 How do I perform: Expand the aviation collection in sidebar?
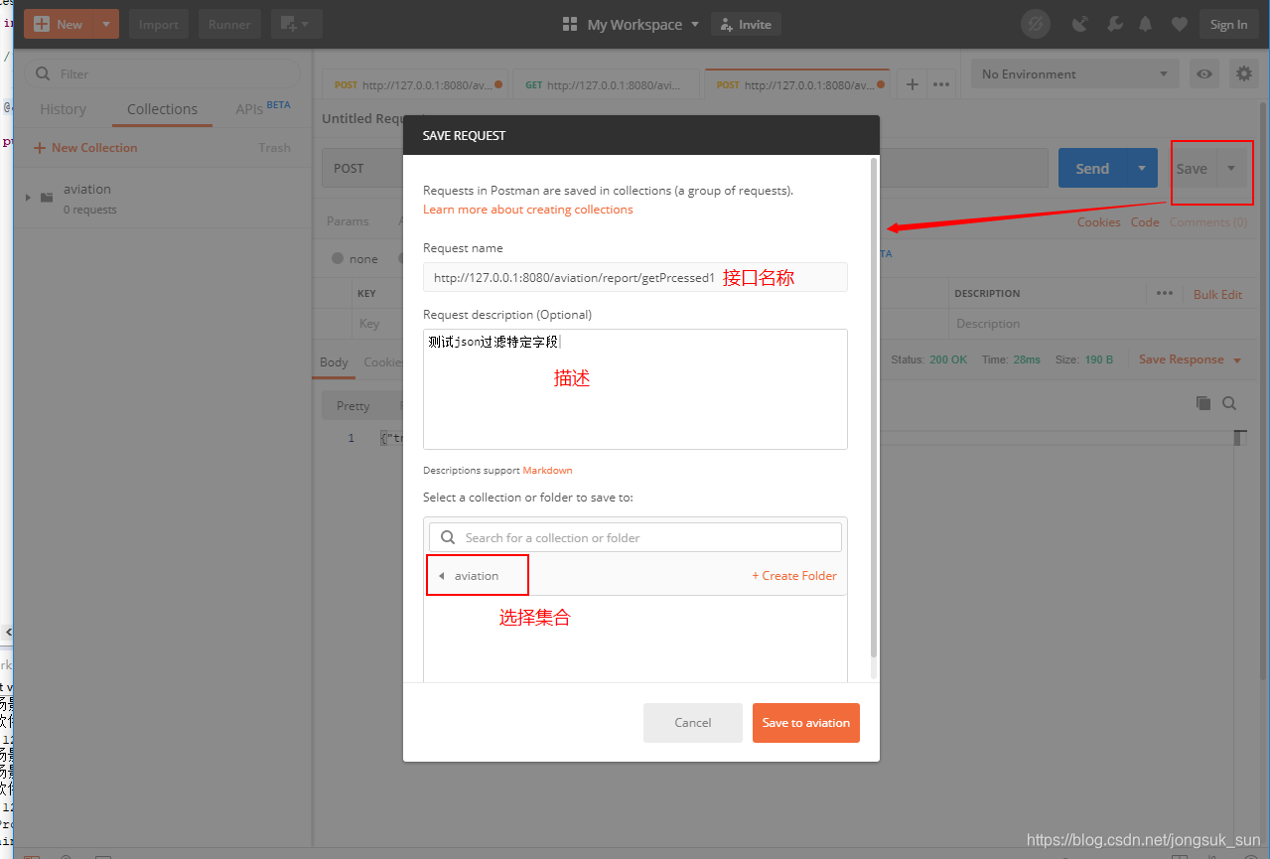[x=28, y=197]
